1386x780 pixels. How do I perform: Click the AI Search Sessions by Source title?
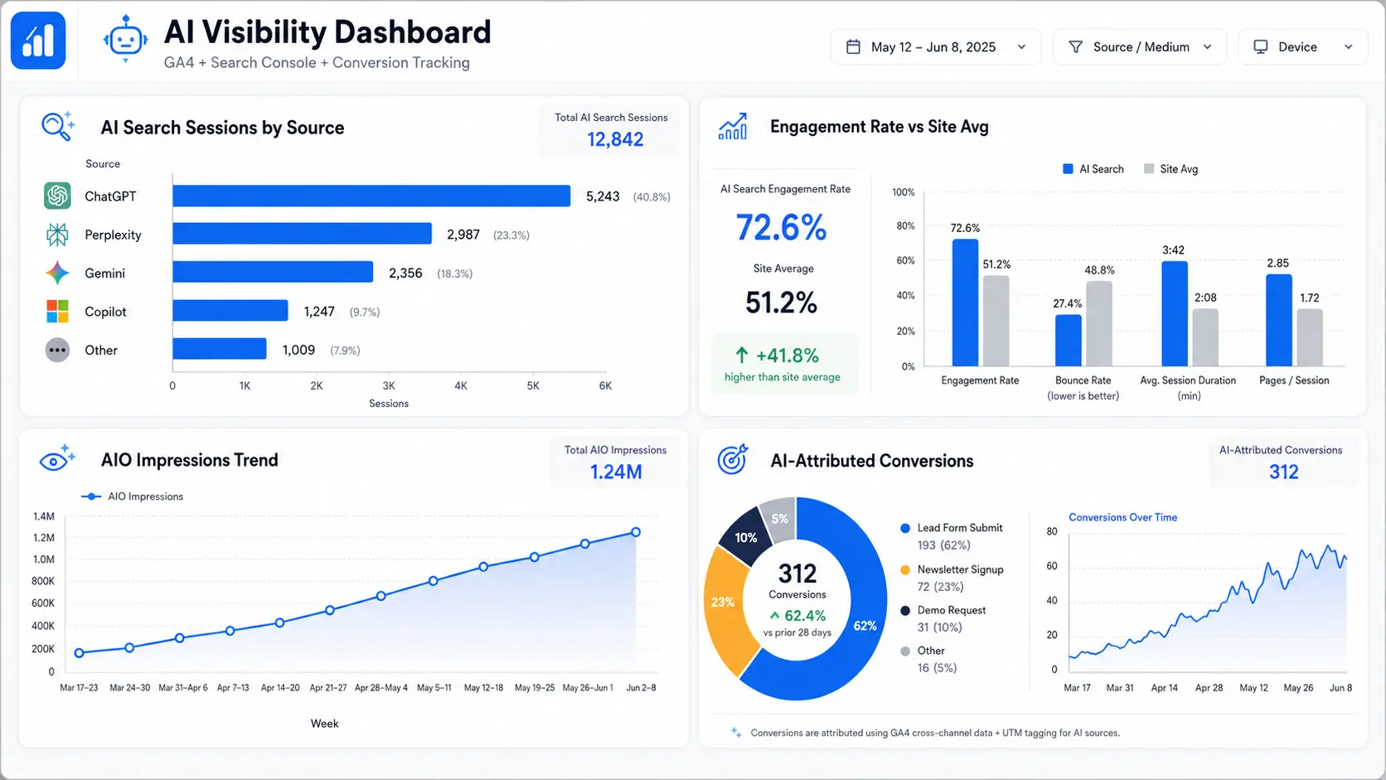tap(222, 128)
